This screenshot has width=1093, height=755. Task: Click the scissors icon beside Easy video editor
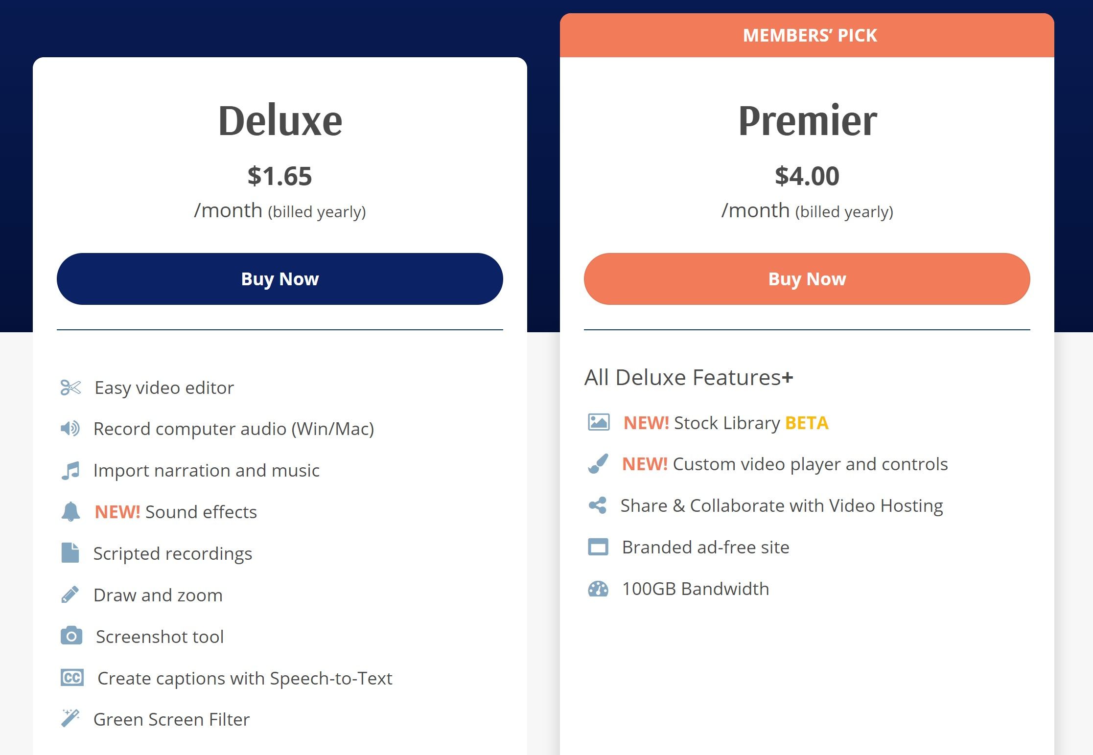(70, 388)
